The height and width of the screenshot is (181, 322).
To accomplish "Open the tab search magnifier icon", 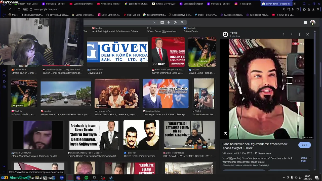I will pos(304,4).
